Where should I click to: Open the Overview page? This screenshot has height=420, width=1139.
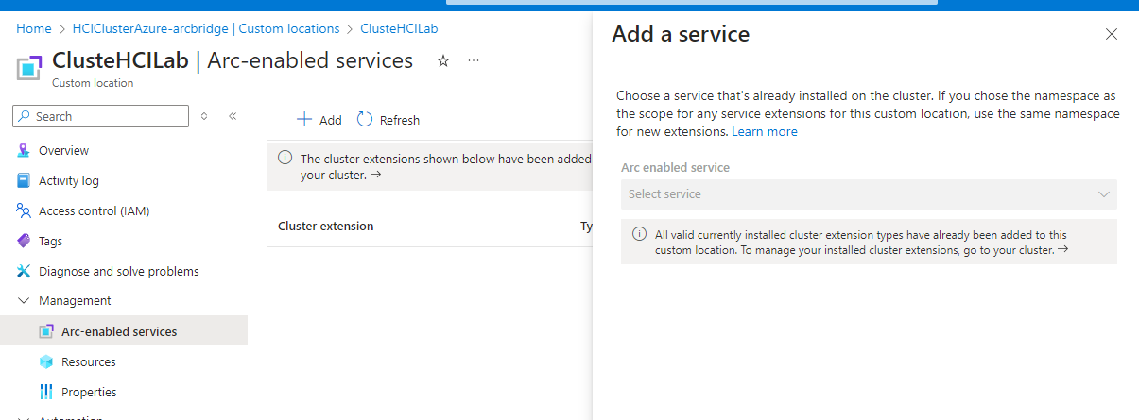point(63,150)
